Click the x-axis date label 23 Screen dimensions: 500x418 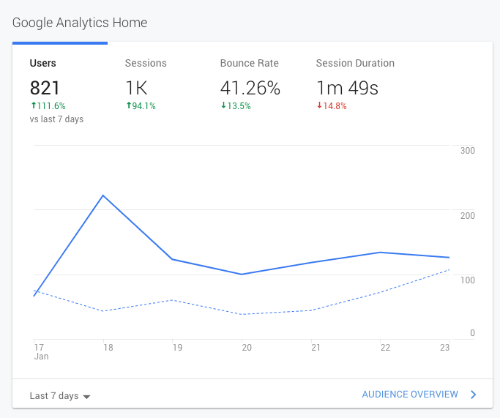445,347
